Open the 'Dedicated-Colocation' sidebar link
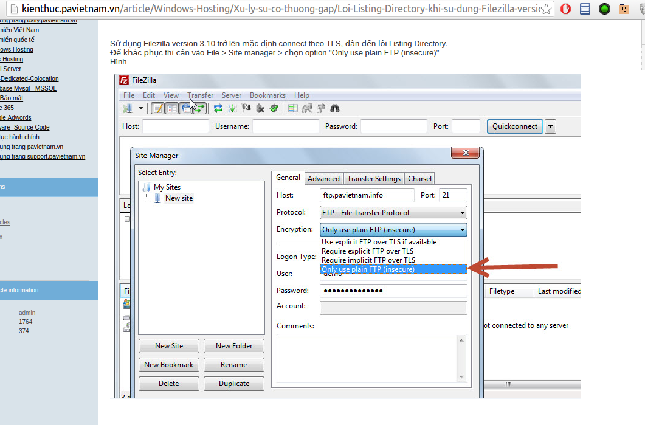The image size is (645, 425). point(29,78)
